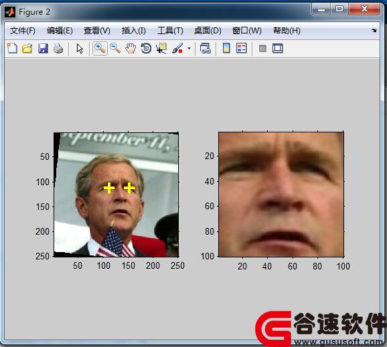The width and height of the screenshot is (387, 347).
Task: Close the Figure 2 window
Action: (x=364, y=9)
